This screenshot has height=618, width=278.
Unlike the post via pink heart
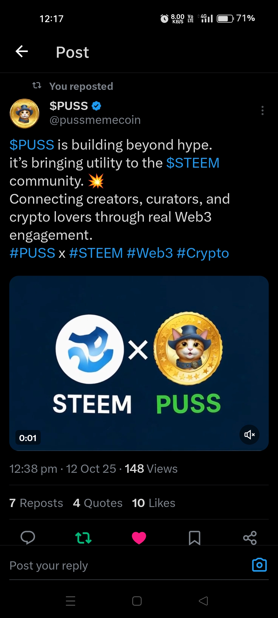click(139, 538)
